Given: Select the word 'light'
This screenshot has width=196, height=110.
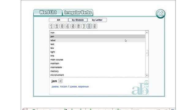Looking at the screenshot, I should [97, 52].
